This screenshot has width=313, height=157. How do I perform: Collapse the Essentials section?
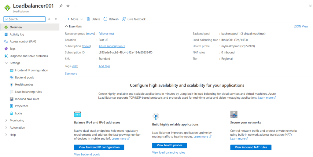67,27
